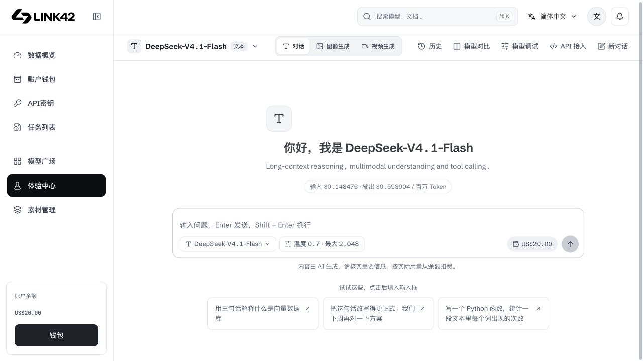Viewport: 643px width, 361px height.
Task: Open 数据概览 in the sidebar
Action: click(x=56, y=55)
